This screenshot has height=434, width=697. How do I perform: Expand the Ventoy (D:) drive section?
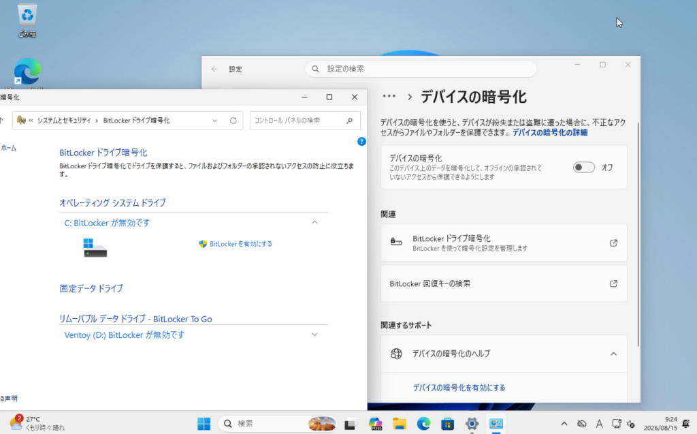click(x=314, y=335)
